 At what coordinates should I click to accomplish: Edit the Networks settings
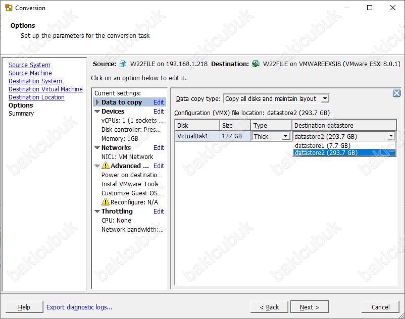[x=159, y=147]
